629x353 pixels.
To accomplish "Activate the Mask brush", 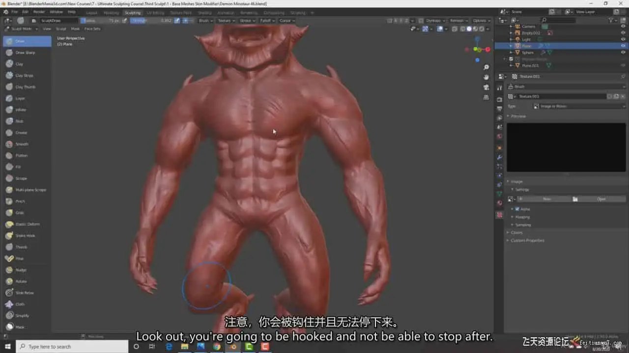I will coord(27,327).
